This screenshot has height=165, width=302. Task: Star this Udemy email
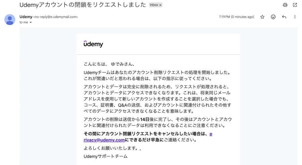point(262,17)
